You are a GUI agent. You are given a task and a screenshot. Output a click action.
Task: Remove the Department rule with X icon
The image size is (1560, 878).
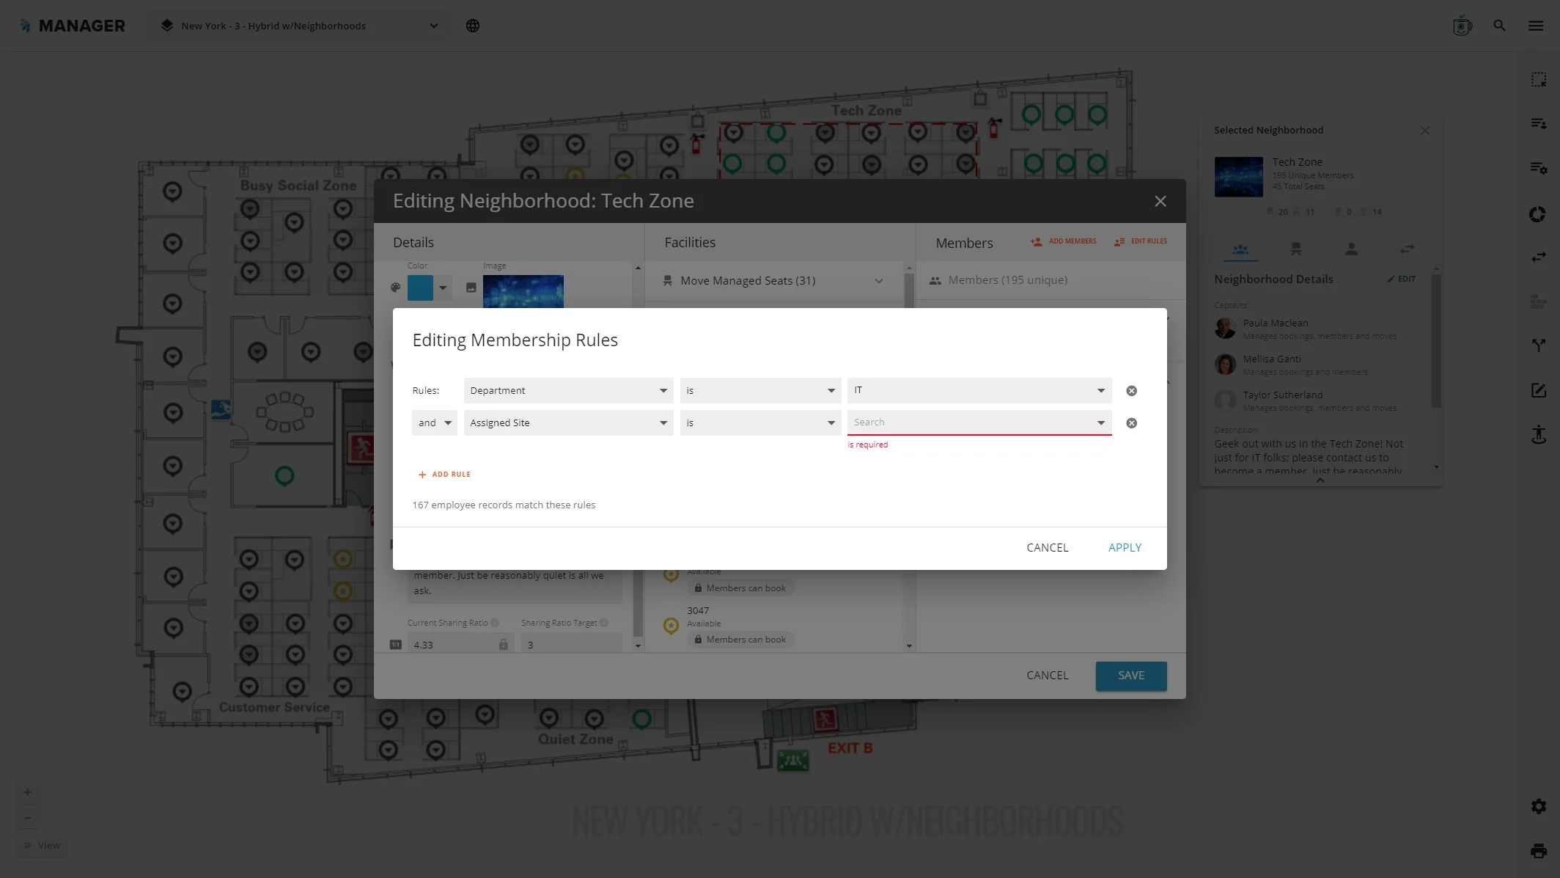(x=1131, y=391)
